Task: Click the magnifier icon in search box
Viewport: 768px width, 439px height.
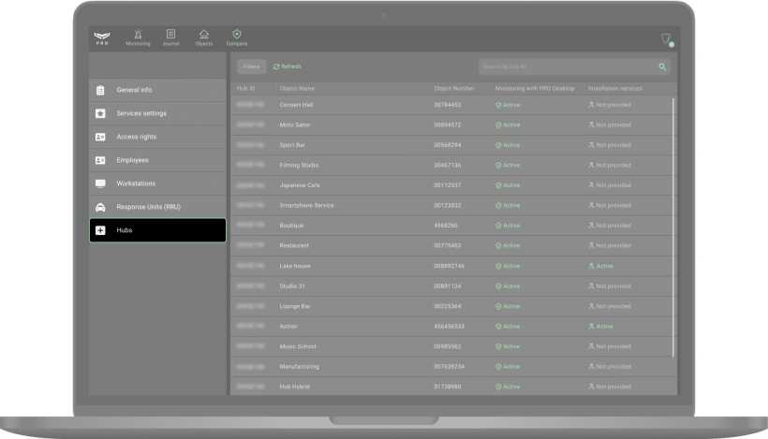Action: 662,67
